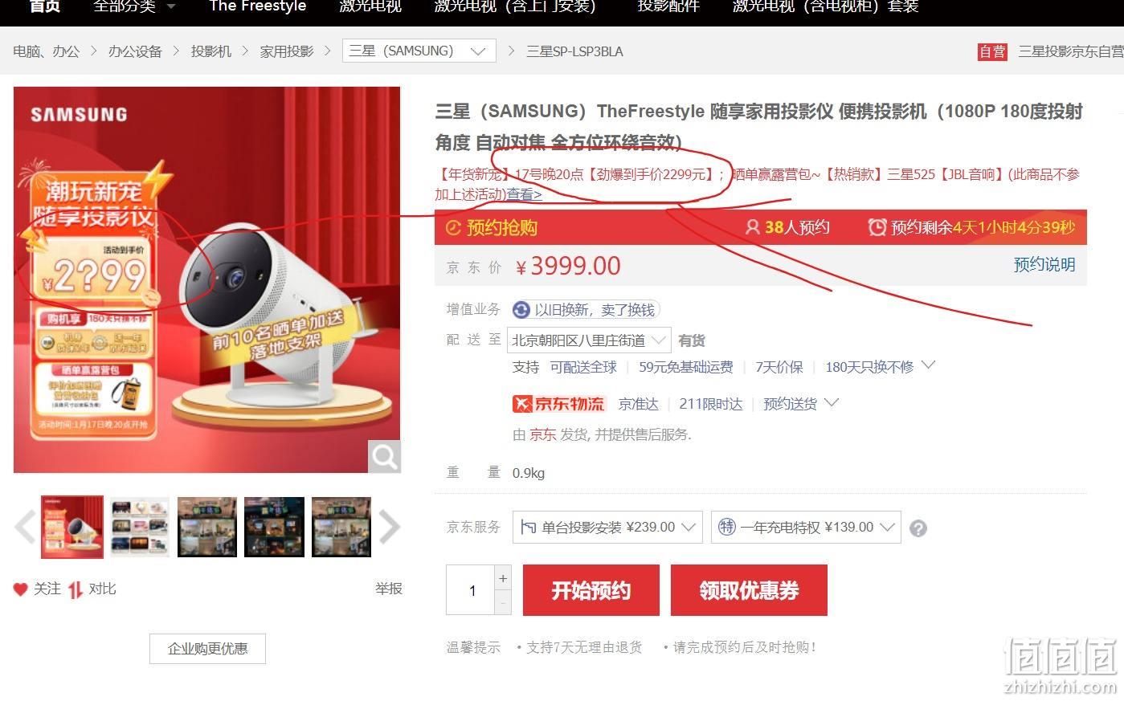Click the 领取优惠券 coupon button

tap(749, 590)
